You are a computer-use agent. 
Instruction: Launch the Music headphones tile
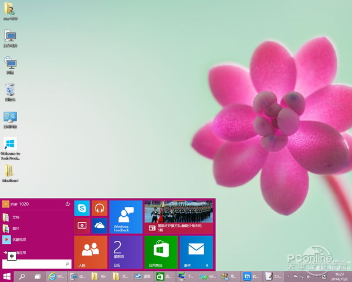[x=99, y=209]
